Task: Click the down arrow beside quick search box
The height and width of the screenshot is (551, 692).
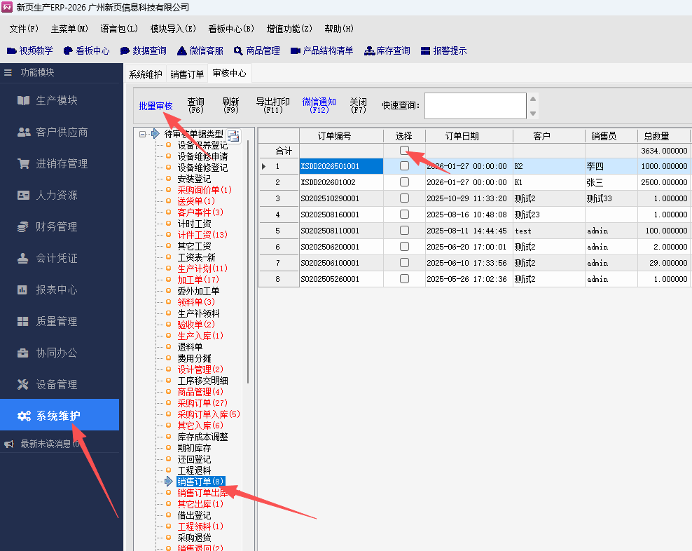Action: tap(533, 113)
